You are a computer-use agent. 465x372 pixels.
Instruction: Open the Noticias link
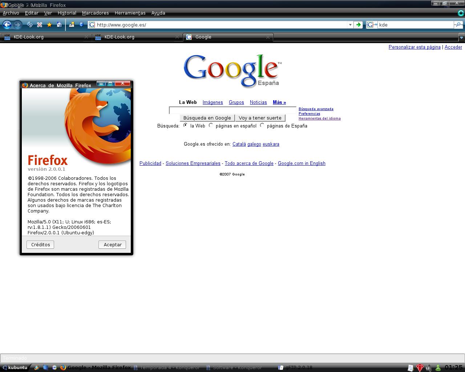(x=258, y=102)
